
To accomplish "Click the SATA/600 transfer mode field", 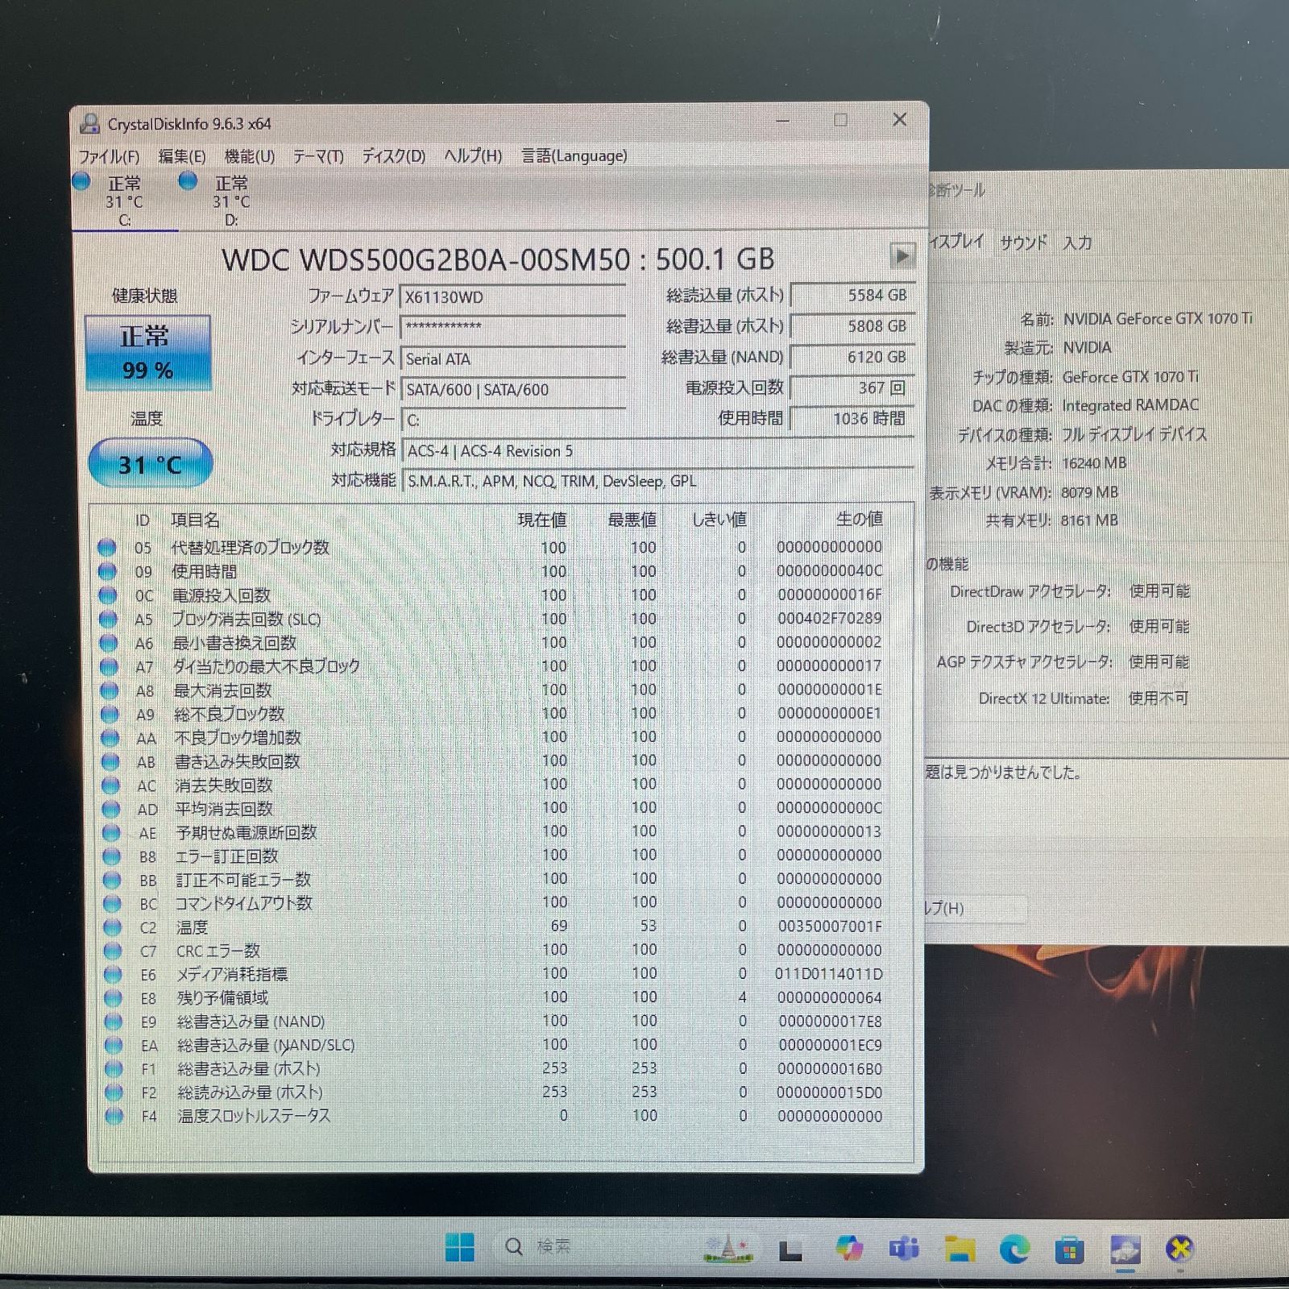I will click(x=512, y=390).
